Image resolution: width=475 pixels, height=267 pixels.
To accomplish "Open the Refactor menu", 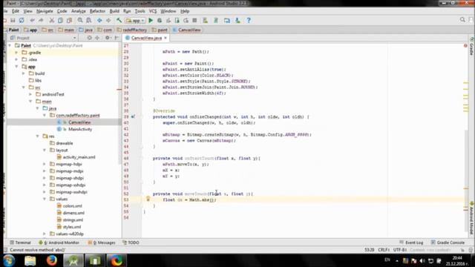I will pos(97,11).
